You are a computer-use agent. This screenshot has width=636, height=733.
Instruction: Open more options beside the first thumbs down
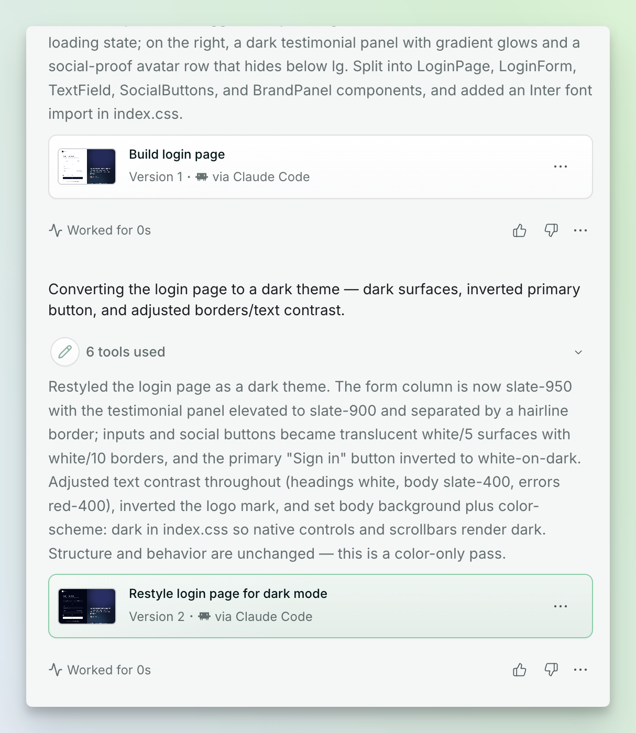click(x=580, y=230)
